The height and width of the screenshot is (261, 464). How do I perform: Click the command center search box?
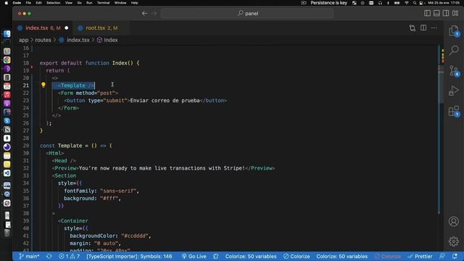click(247, 13)
